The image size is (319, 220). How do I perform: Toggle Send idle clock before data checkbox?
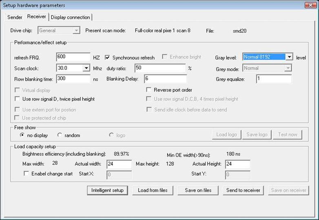coord(149,110)
